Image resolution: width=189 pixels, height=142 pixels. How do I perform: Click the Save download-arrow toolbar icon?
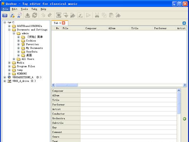[28, 15]
